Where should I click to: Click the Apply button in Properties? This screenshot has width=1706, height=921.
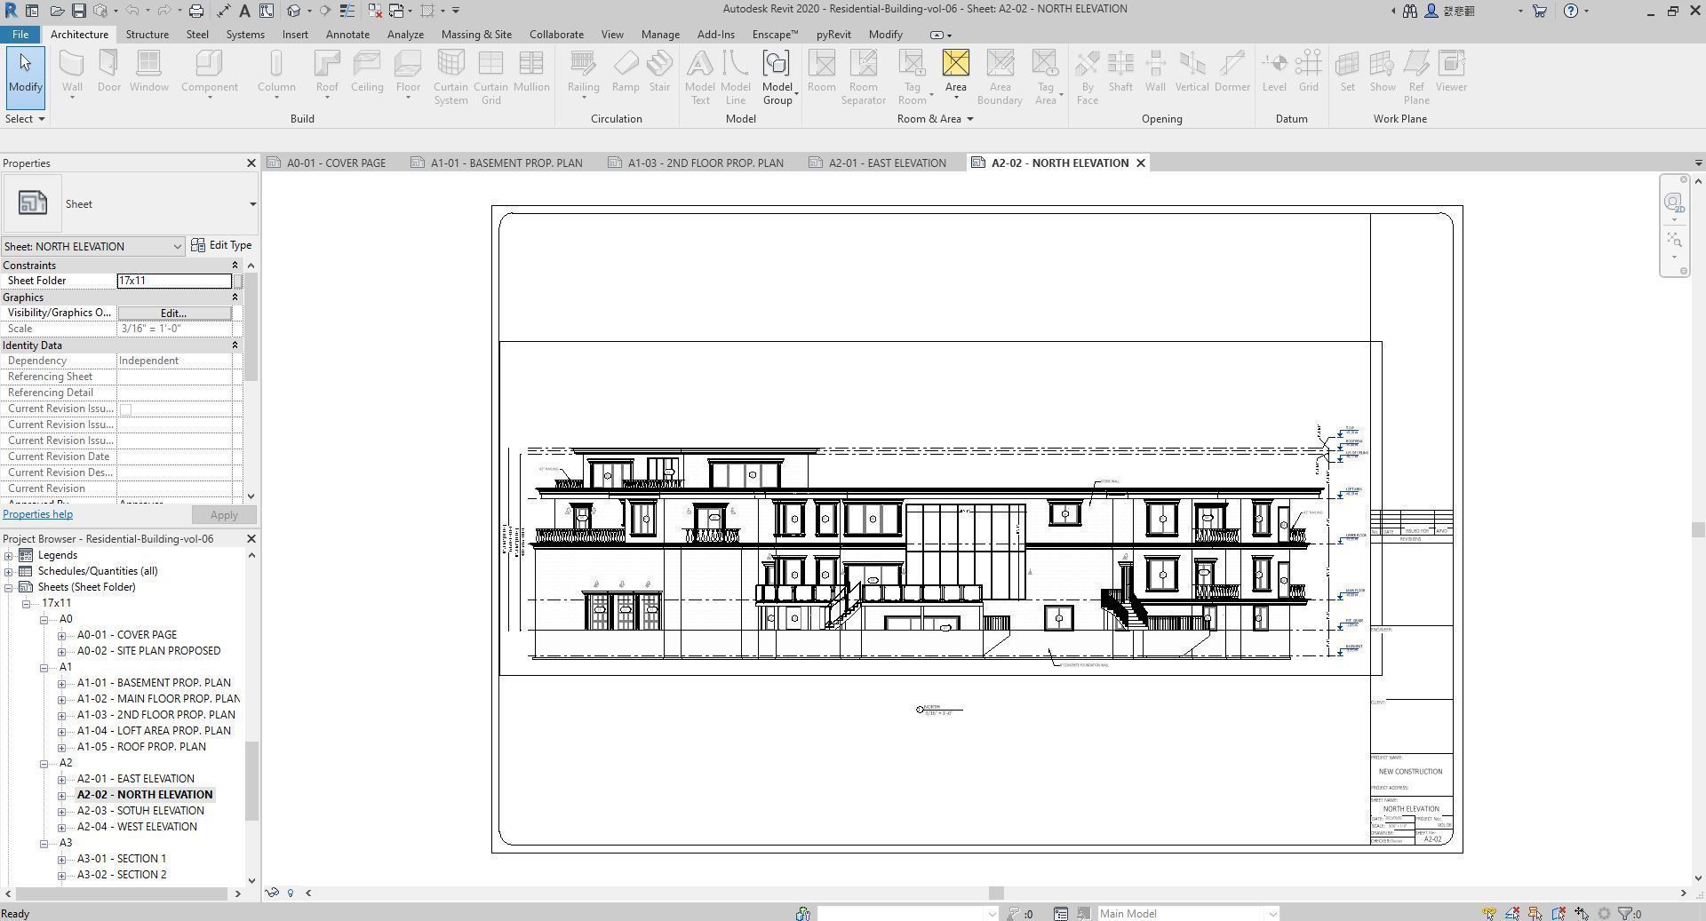(x=224, y=515)
